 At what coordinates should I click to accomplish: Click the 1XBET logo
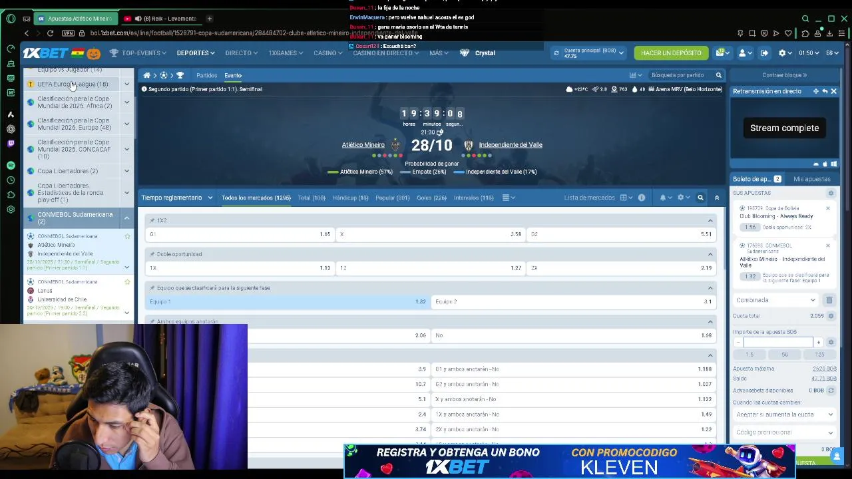pos(46,53)
